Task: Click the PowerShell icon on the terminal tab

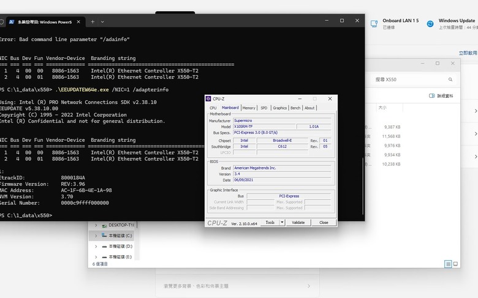Action: 12,22
